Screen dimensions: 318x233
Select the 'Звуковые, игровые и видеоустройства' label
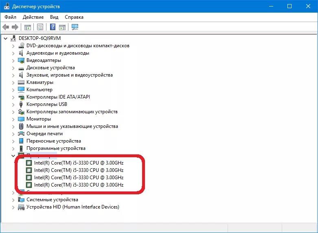pyautogui.click(x=70, y=75)
